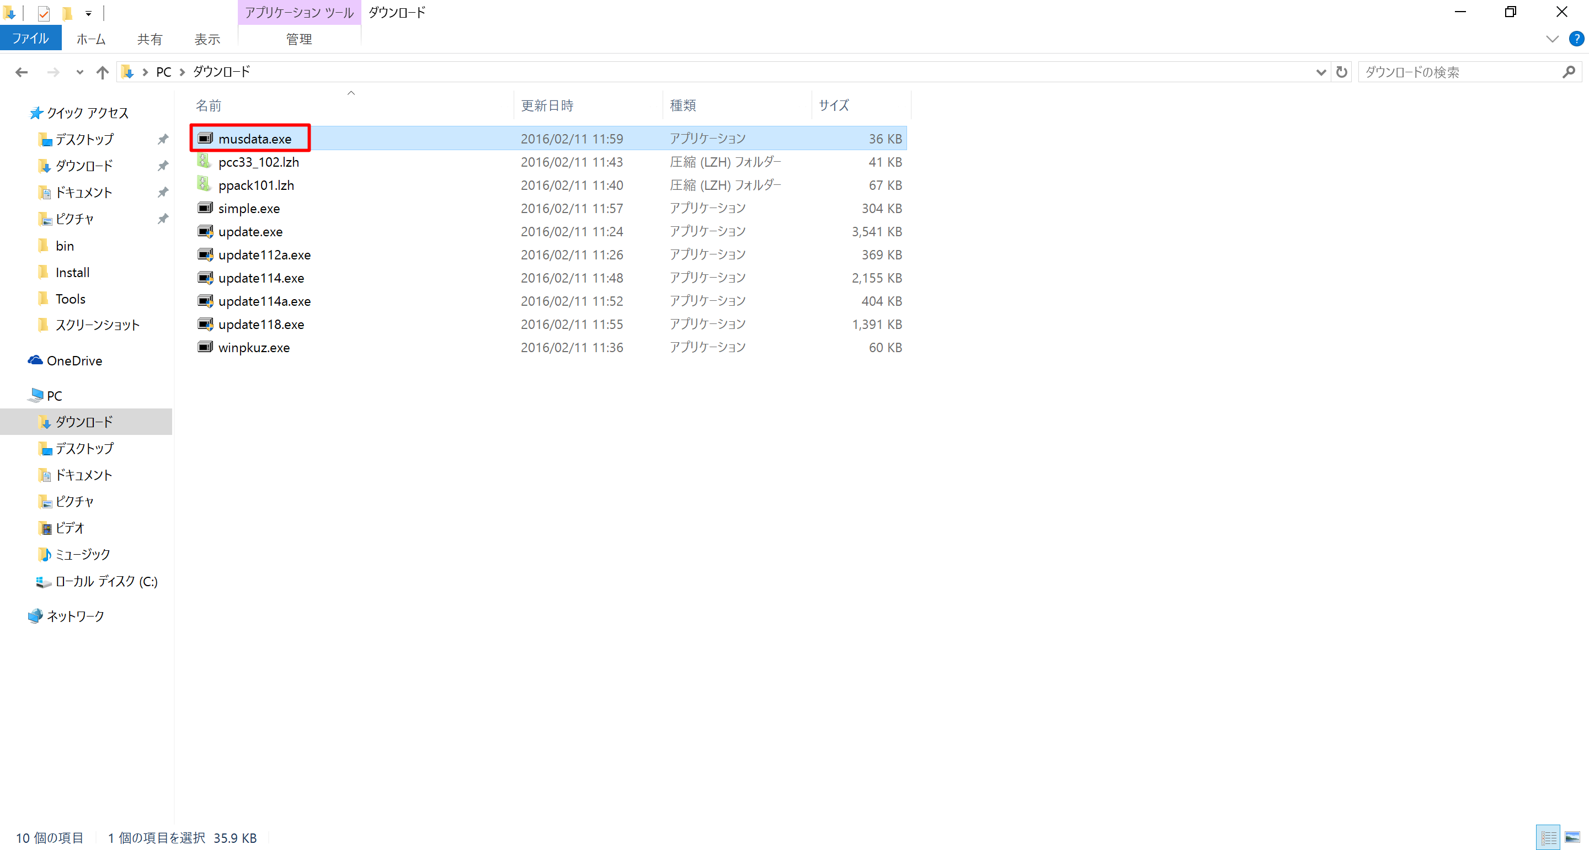Select the simple.exe file icon
This screenshot has width=1589, height=850.
pos(205,208)
